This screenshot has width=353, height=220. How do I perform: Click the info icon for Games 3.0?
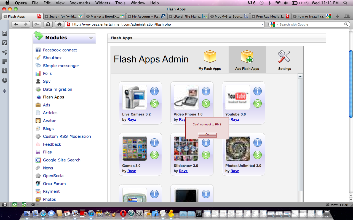point(154,142)
